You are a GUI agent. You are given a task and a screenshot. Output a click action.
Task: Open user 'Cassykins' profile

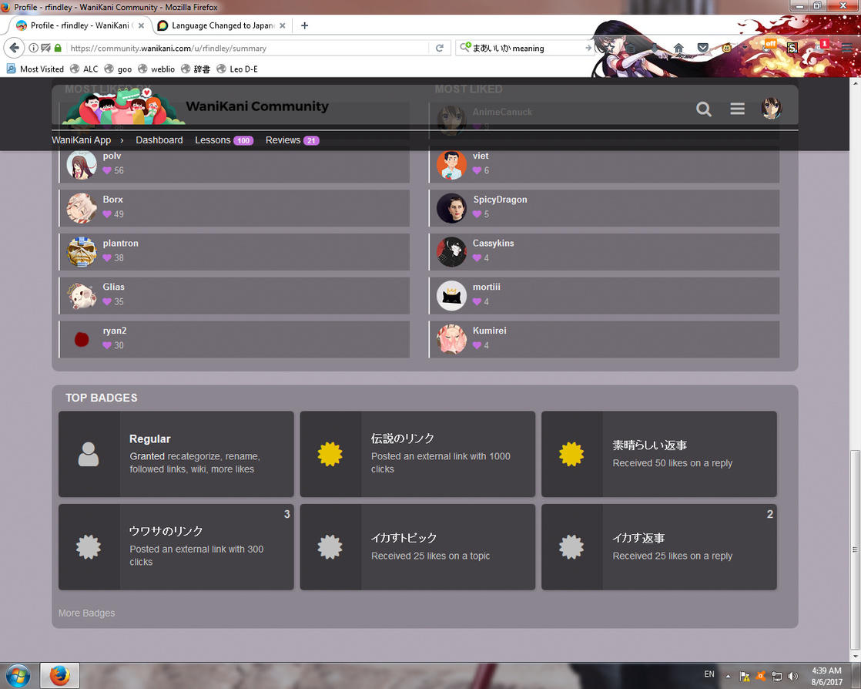[x=493, y=243]
